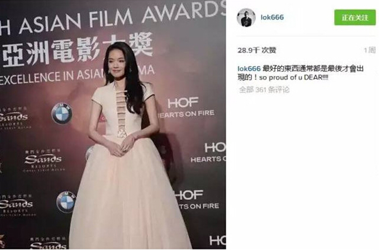Viewport: 385px width, 250px height.
Task: Select the lower BMW logo on backdrop
Action: [x=66, y=202]
